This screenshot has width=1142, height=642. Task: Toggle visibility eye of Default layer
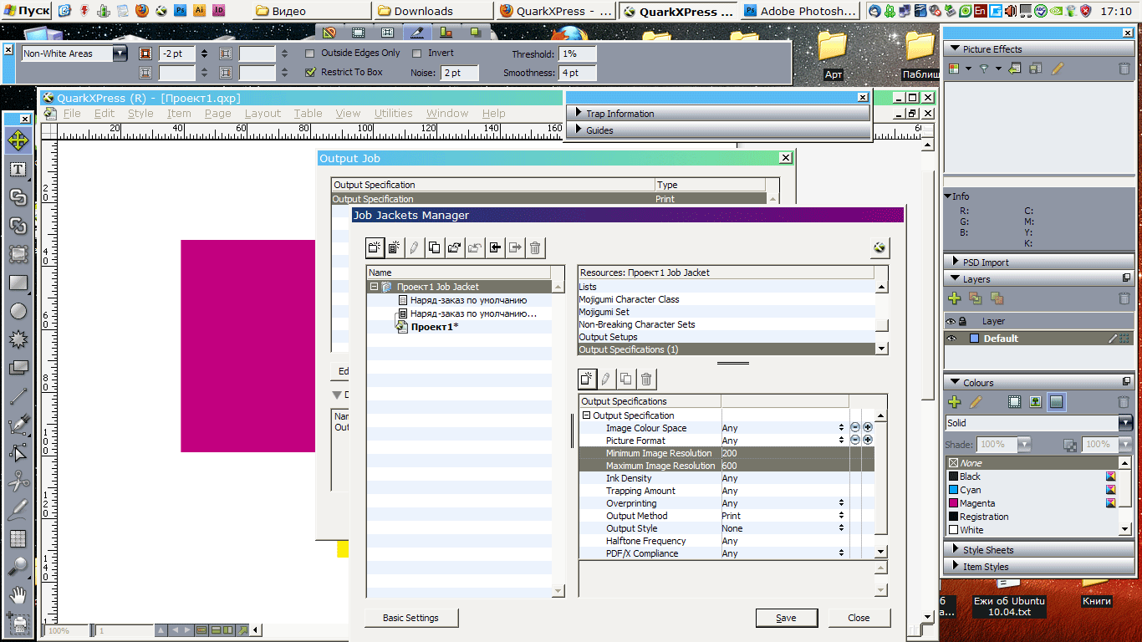pos(951,339)
